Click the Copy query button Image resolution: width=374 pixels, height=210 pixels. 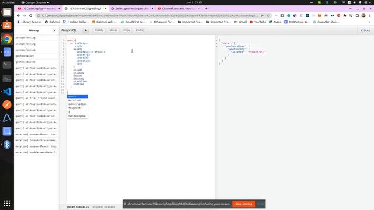click(x=127, y=30)
